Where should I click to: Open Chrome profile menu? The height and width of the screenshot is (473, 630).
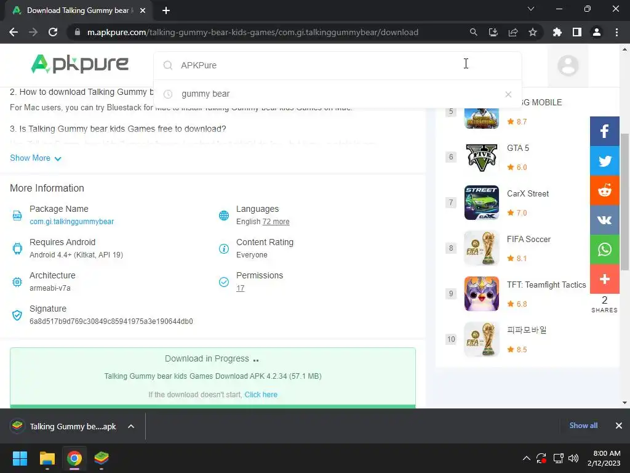point(597,32)
